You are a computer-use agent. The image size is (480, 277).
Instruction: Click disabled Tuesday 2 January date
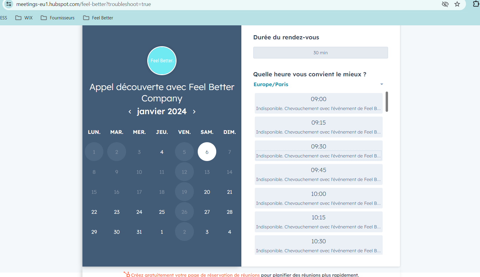coord(117,152)
